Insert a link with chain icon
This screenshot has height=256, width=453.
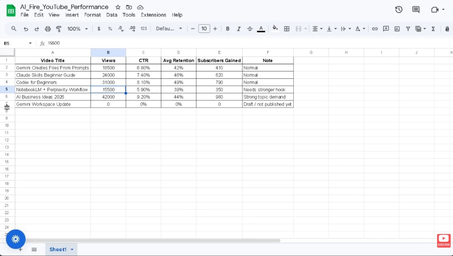click(x=375, y=29)
